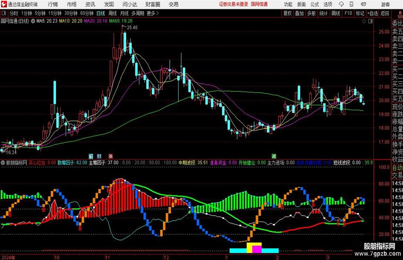Image resolution: width=403 pixels, height=260 pixels.
Task: Click the 16.24 low price label
Action: pyautogui.click(x=11, y=152)
